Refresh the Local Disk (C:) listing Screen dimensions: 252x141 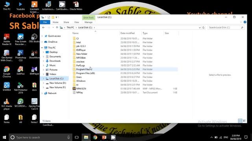coord(203,27)
